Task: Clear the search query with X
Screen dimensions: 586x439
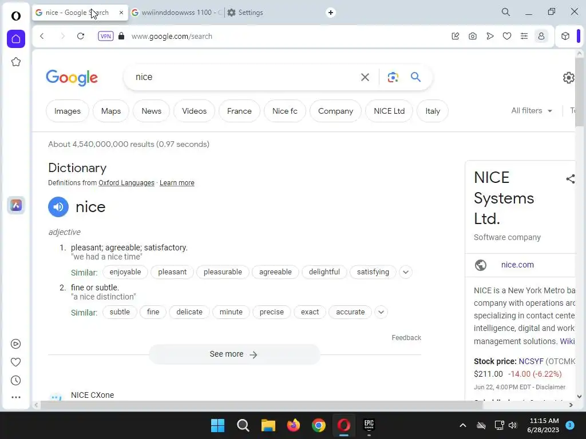Action: coord(365,77)
